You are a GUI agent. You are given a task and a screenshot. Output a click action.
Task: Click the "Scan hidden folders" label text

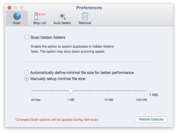click(48, 37)
